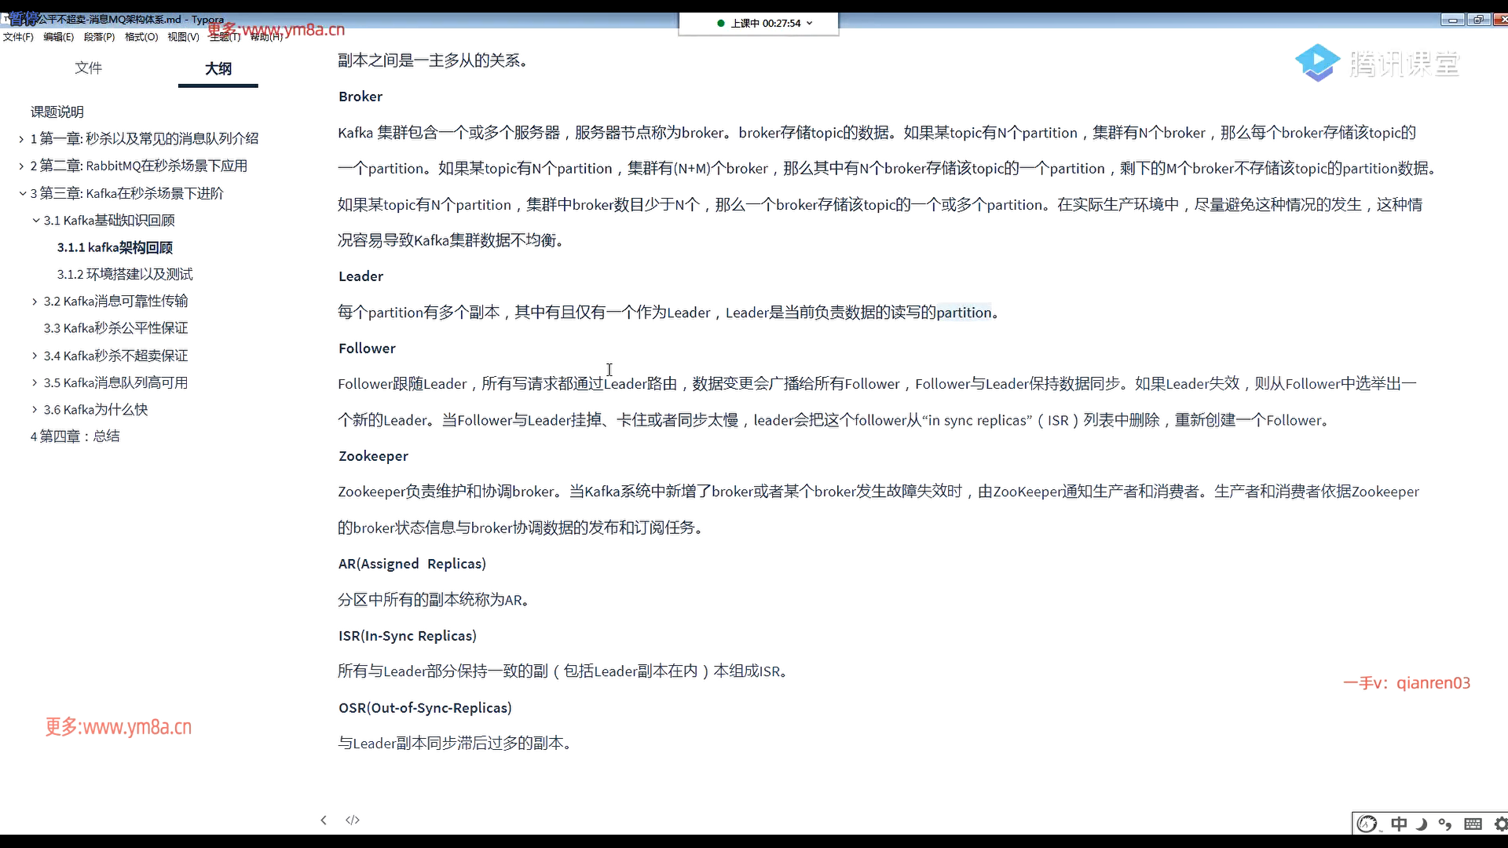
Task: Toggle source code mode icon
Action: pos(353,820)
